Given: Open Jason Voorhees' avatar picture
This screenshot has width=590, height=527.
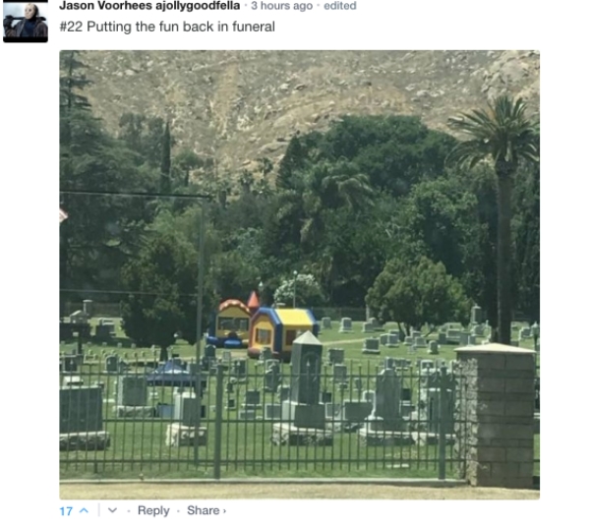Looking at the screenshot, I should 26,21.
